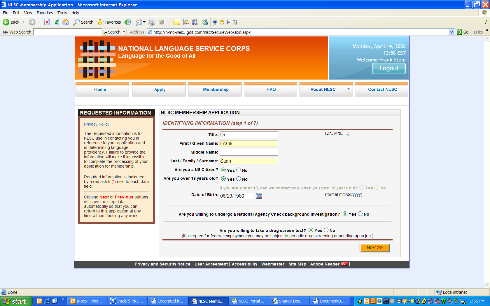
Task: Open the User Agreement footer link
Action: 211,264
